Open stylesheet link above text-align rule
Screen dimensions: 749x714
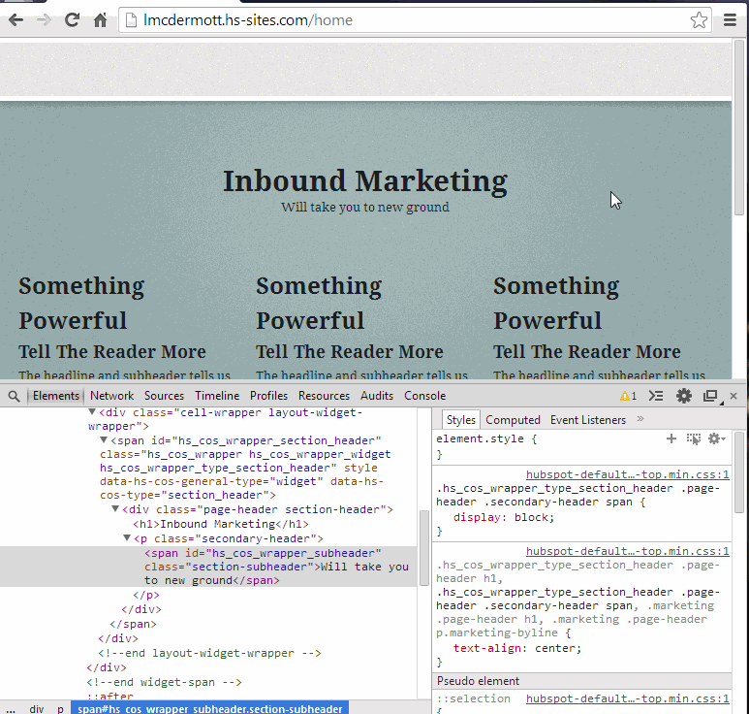point(628,551)
